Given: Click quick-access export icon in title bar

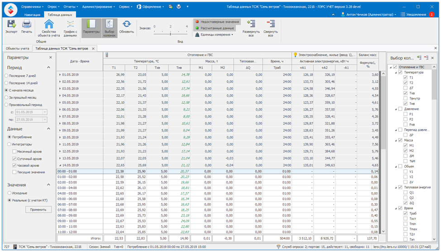Looking at the screenshot, I should (170, 6).
